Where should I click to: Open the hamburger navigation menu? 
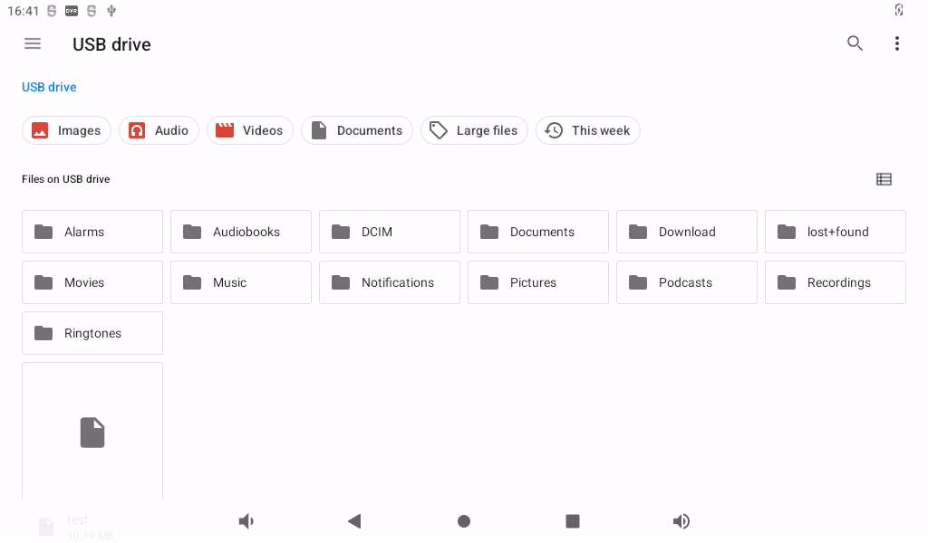pos(33,43)
